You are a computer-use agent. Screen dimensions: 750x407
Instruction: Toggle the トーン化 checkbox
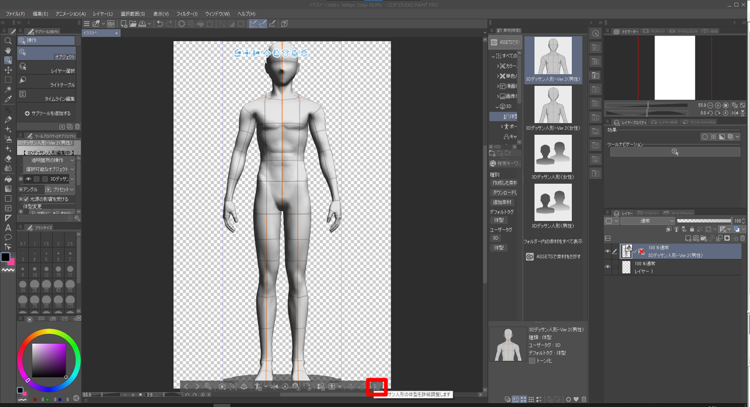point(532,360)
